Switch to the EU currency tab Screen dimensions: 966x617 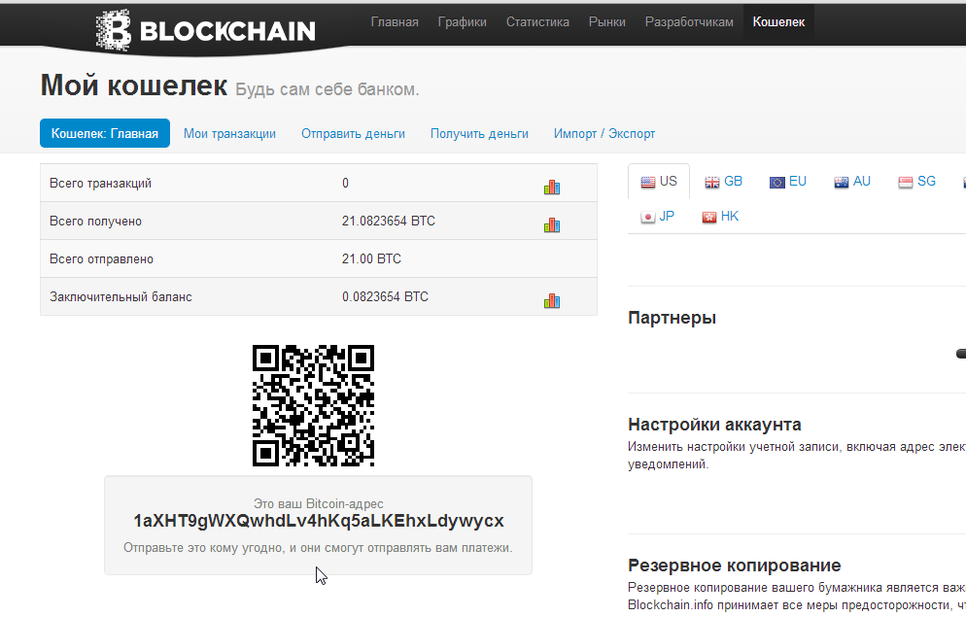coord(788,181)
